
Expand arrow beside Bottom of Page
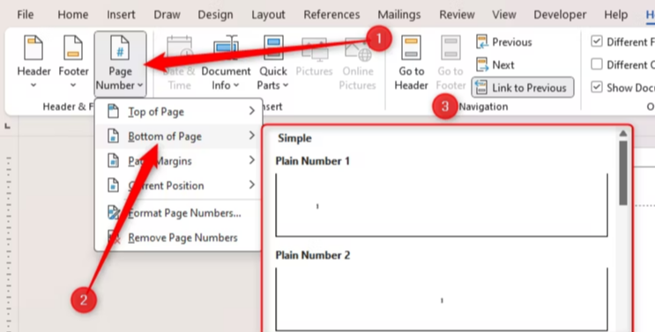point(251,136)
